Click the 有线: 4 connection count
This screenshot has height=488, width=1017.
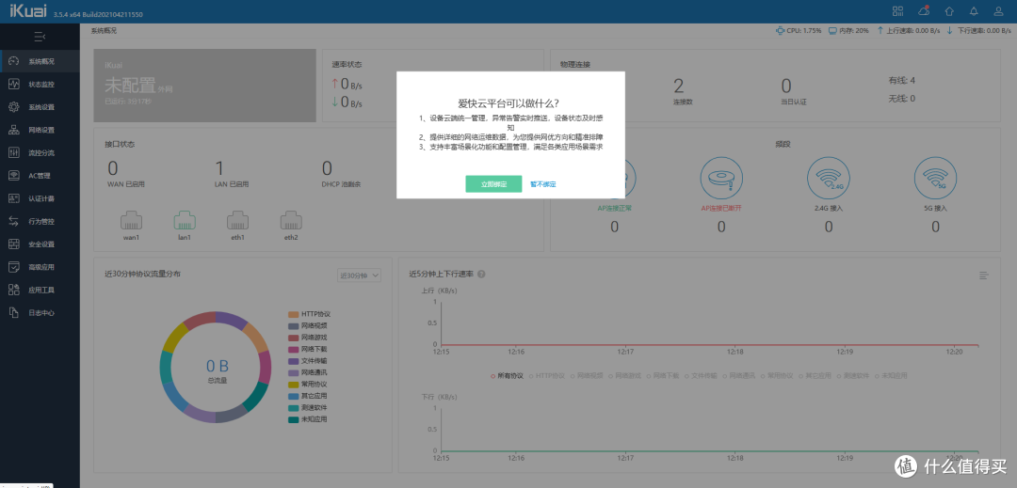pos(901,80)
